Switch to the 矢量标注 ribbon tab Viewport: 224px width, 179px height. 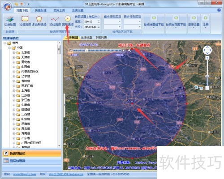click(x=40, y=10)
